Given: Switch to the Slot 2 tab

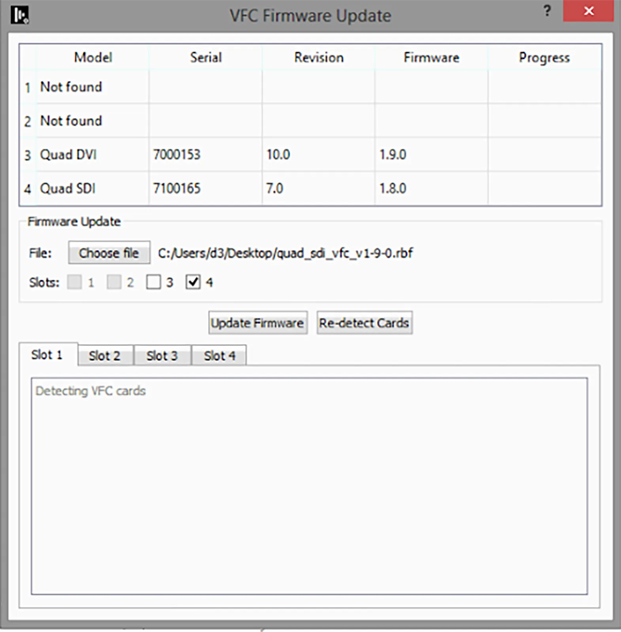Looking at the screenshot, I should click(x=104, y=356).
